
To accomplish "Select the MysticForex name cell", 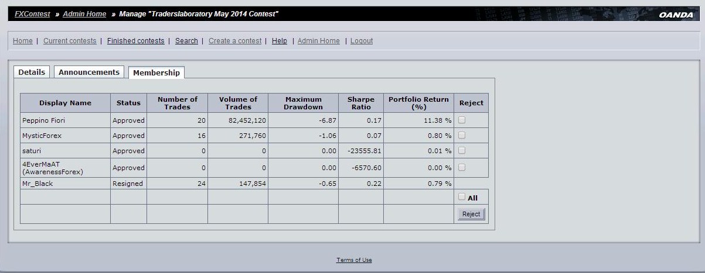I will [x=65, y=136].
